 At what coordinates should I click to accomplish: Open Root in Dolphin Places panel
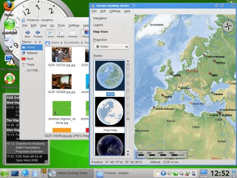[x=32, y=59]
